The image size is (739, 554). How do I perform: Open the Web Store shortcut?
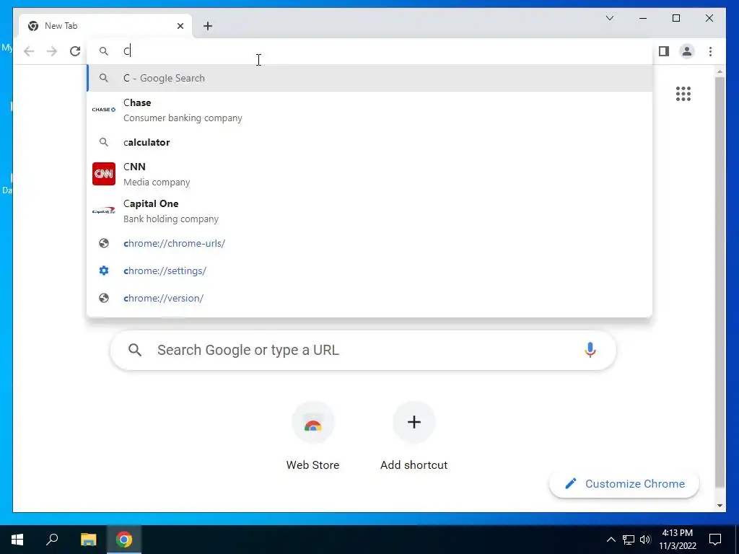pyautogui.click(x=313, y=436)
